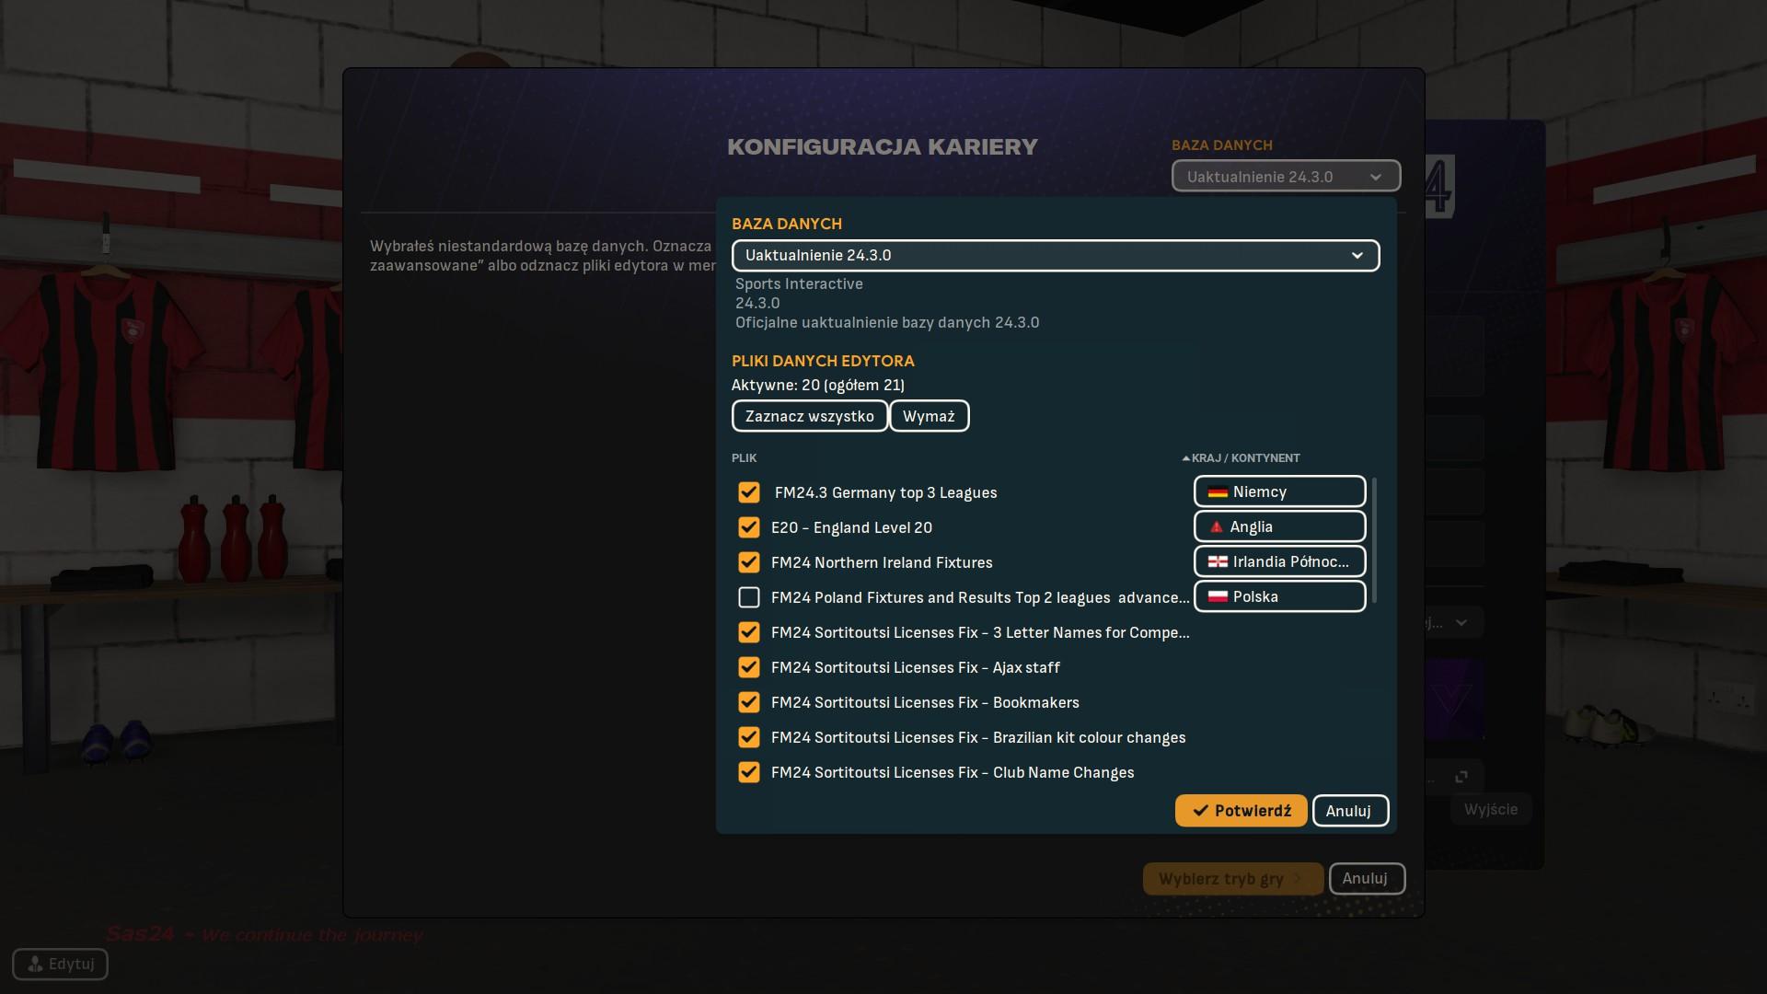1767x994 pixels.
Task: Click the expand icon behind the popup
Action: (x=1461, y=777)
